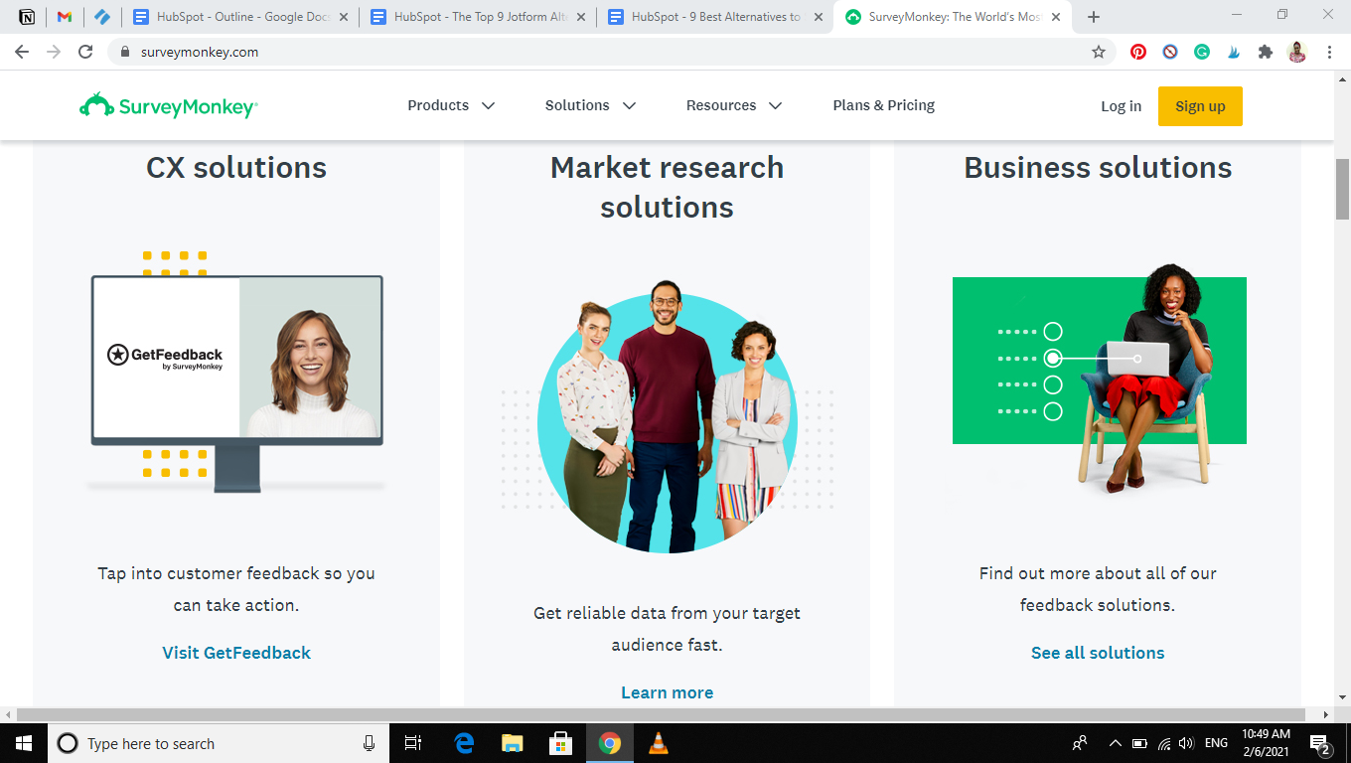Click the CX solutions heading
The image size is (1351, 763).
236,168
